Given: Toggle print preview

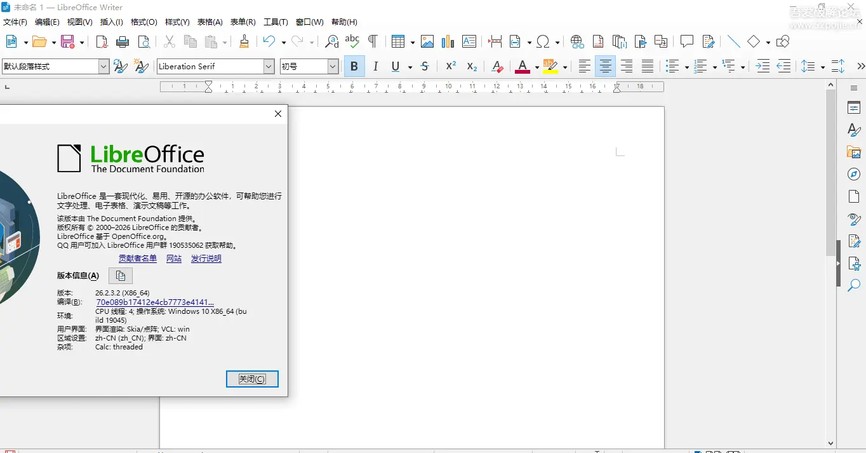Looking at the screenshot, I should click(x=144, y=42).
